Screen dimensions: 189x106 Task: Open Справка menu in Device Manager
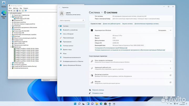(25, 8)
